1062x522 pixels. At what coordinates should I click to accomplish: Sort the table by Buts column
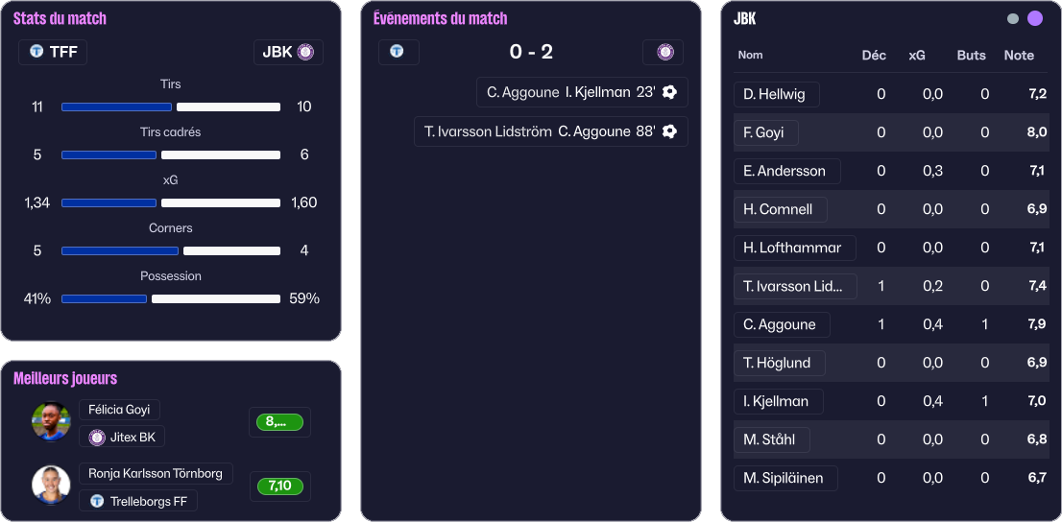coord(971,56)
